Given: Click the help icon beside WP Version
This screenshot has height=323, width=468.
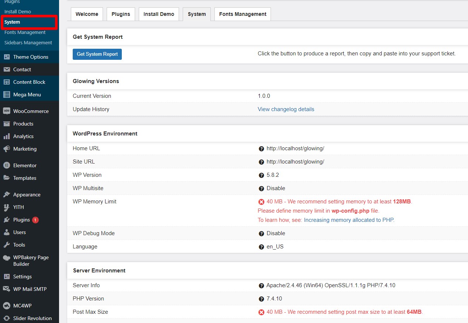Looking at the screenshot, I should [x=261, y=175].
